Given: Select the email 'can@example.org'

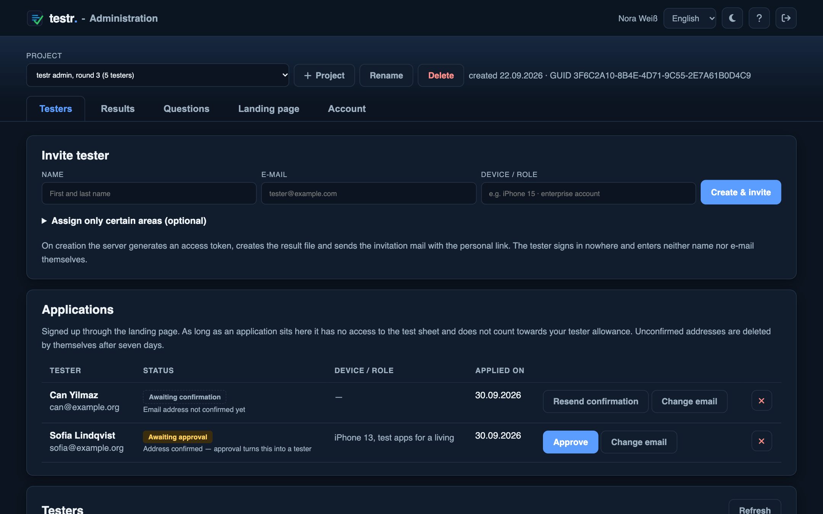Looking at the screenshot, I should (x=84, y=407).
